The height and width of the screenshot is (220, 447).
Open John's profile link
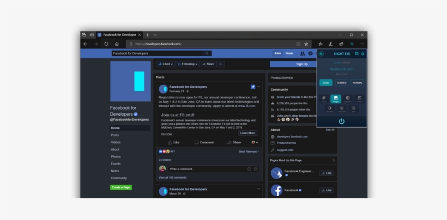pos(277,53)
